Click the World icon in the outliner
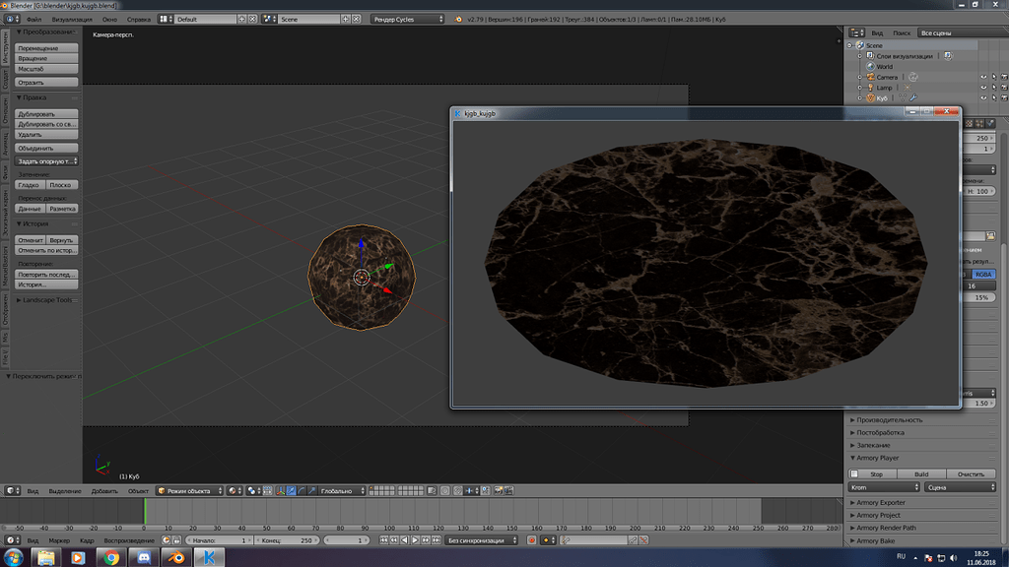1009x567 pixels. pos(870,66)
